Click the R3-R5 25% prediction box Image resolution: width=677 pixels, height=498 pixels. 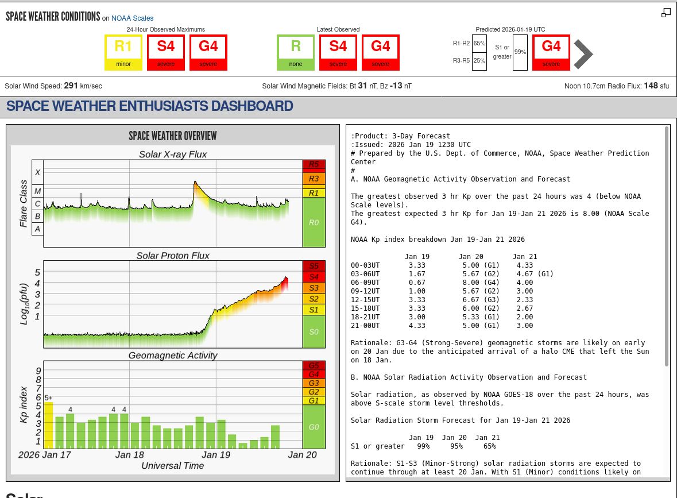click(x=479, y=61)
